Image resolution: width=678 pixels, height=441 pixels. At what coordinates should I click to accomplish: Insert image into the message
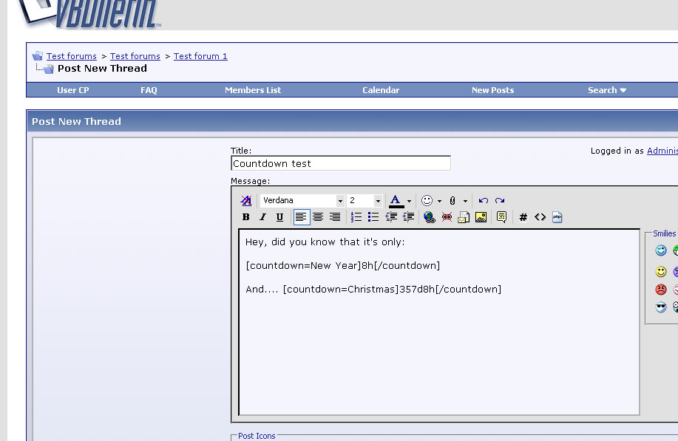(x=481, y=217)
